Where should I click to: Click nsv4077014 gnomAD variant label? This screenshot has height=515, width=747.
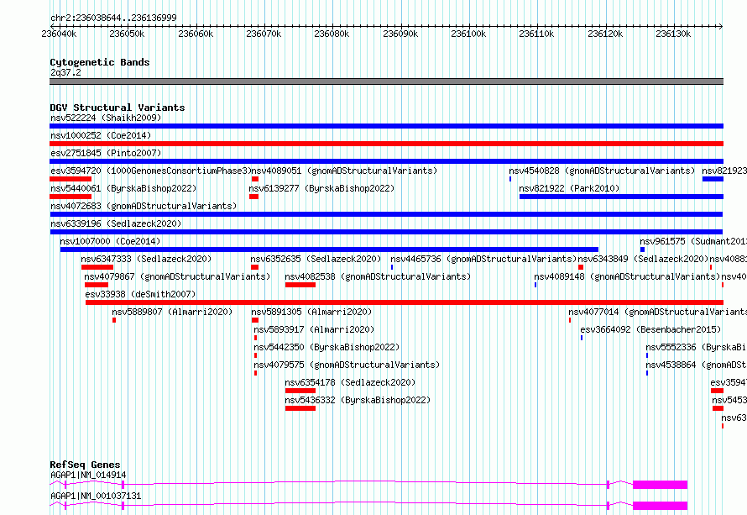tap(657, 312)
